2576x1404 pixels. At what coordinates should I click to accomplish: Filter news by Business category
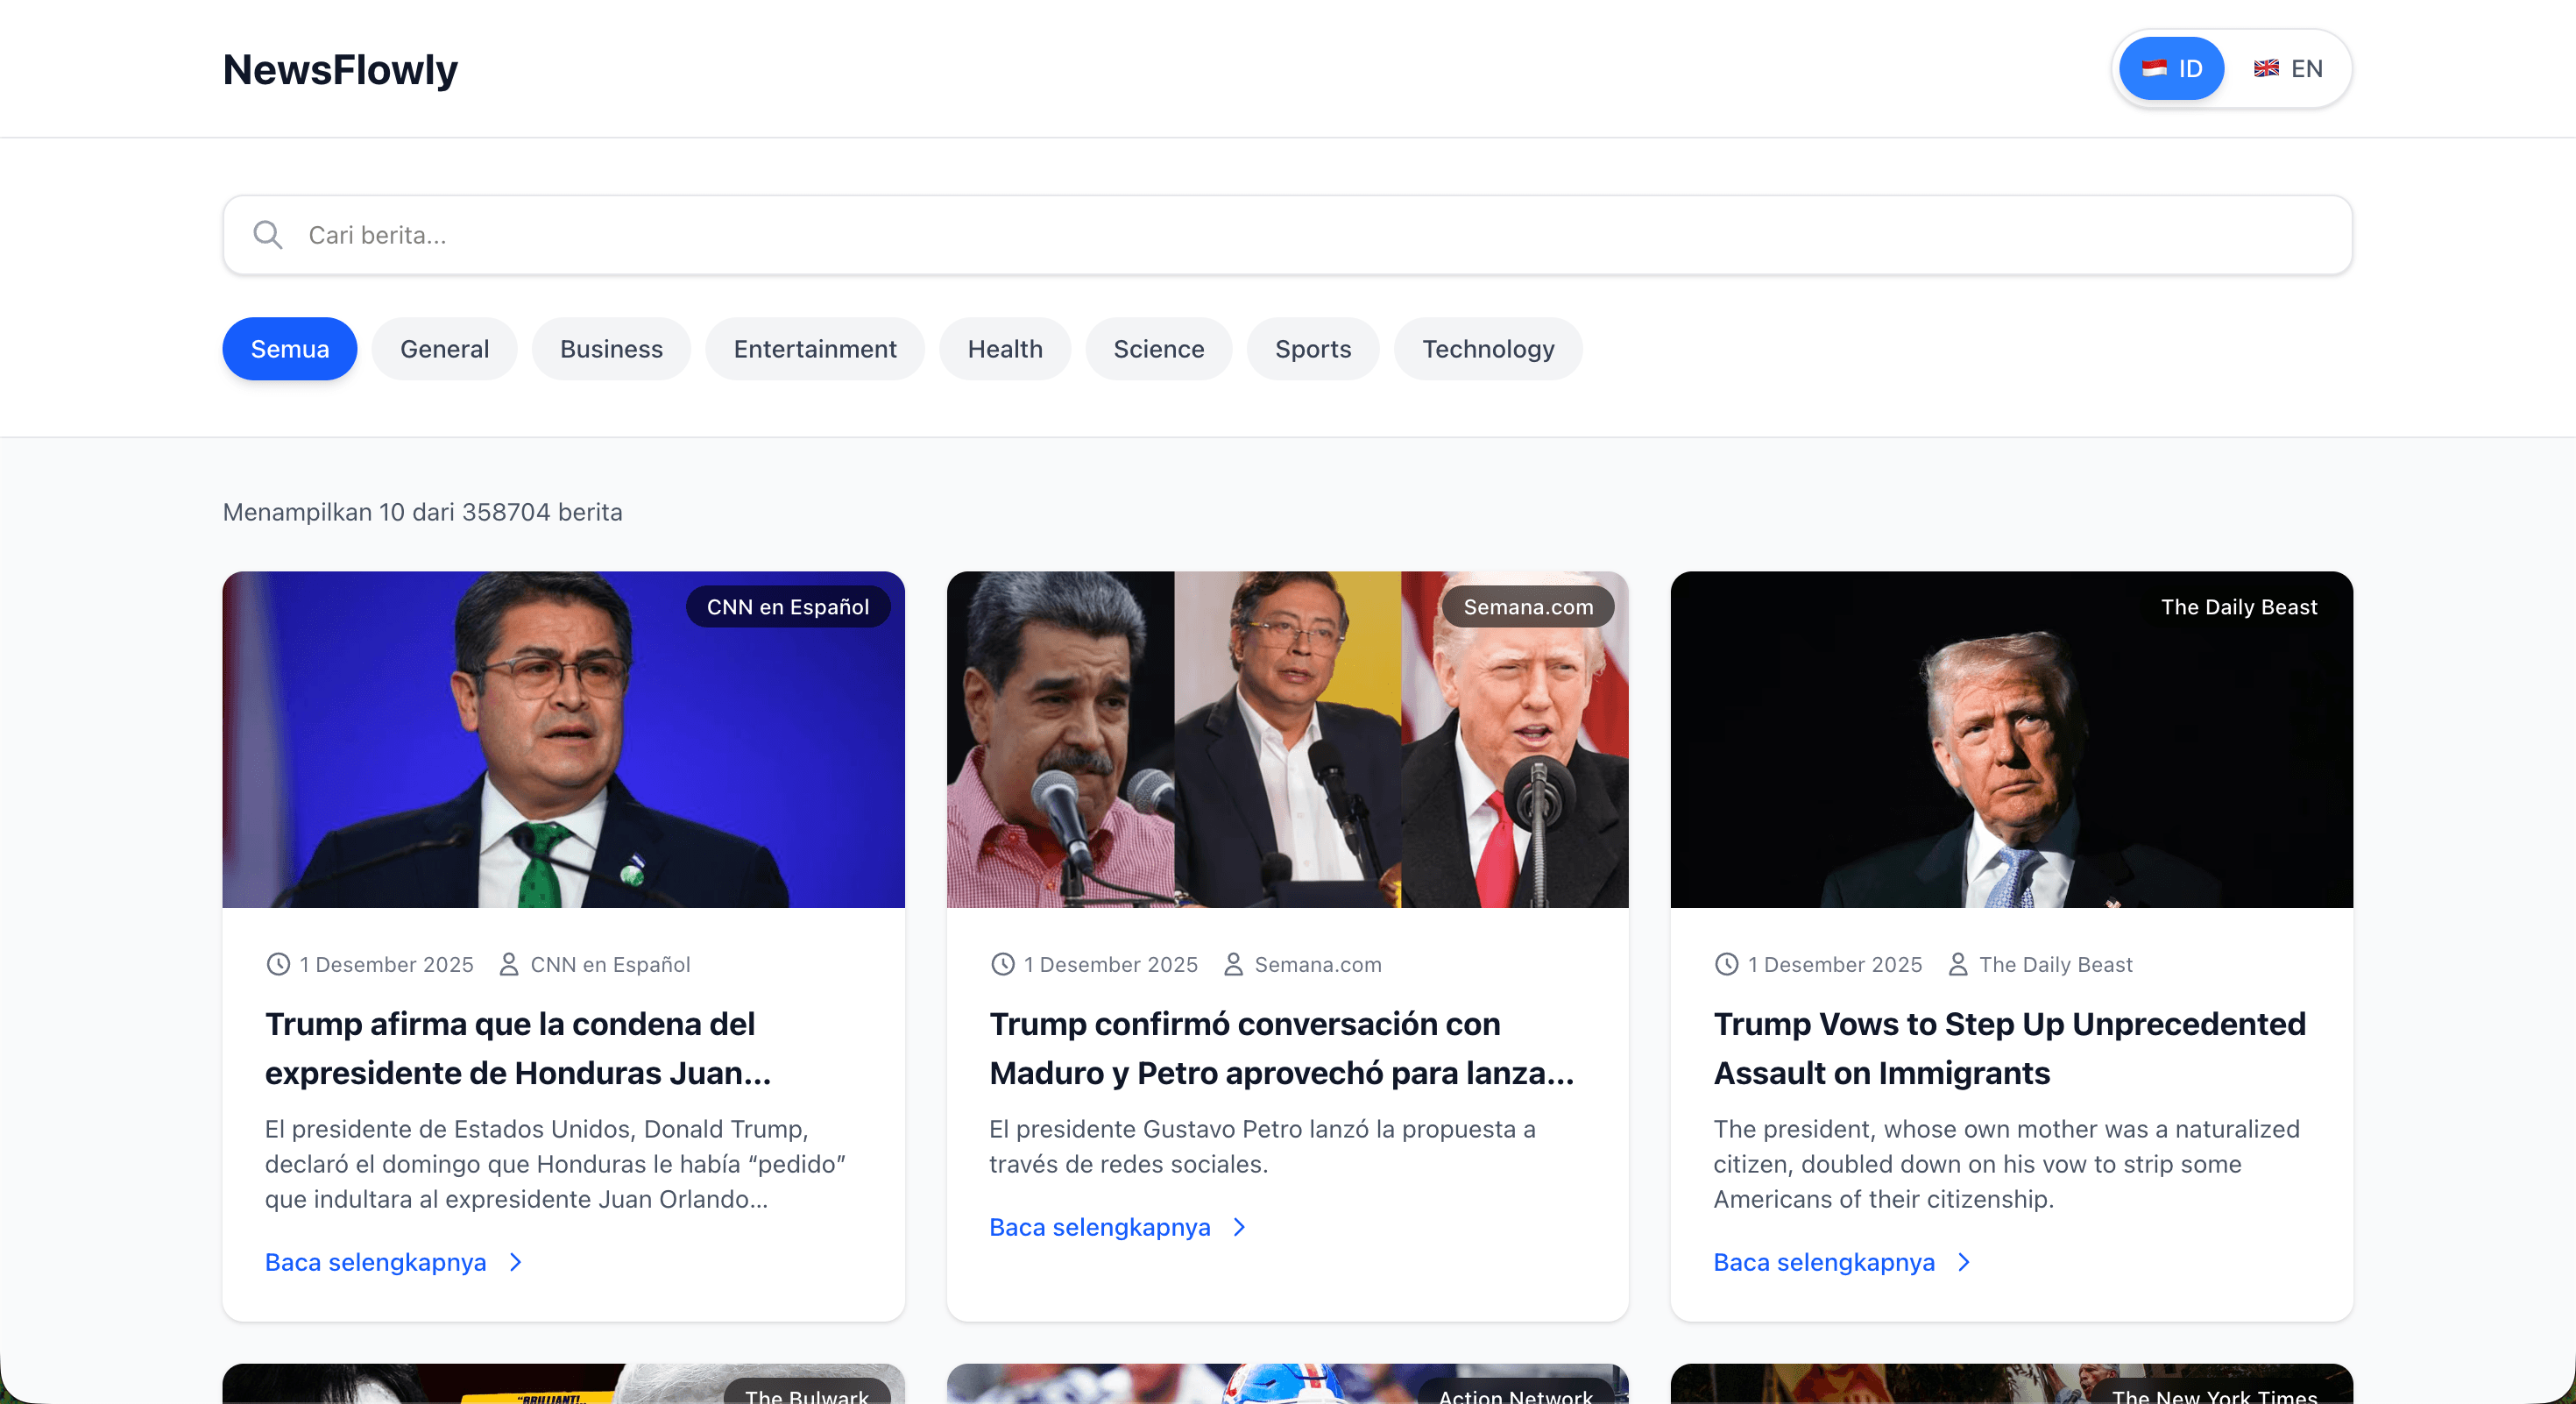point(611,349)
